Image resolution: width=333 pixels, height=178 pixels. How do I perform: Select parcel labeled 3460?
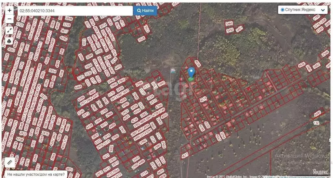(229, 23)
